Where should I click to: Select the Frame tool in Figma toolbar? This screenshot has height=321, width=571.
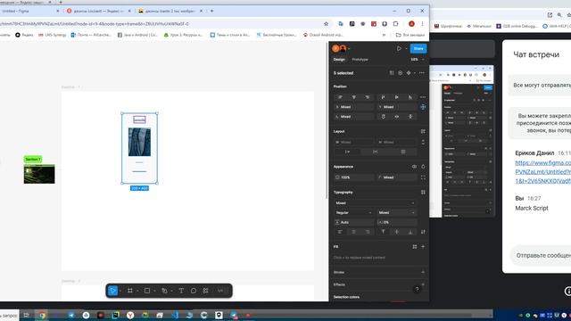pyautogui.click(x=130, y=291)
